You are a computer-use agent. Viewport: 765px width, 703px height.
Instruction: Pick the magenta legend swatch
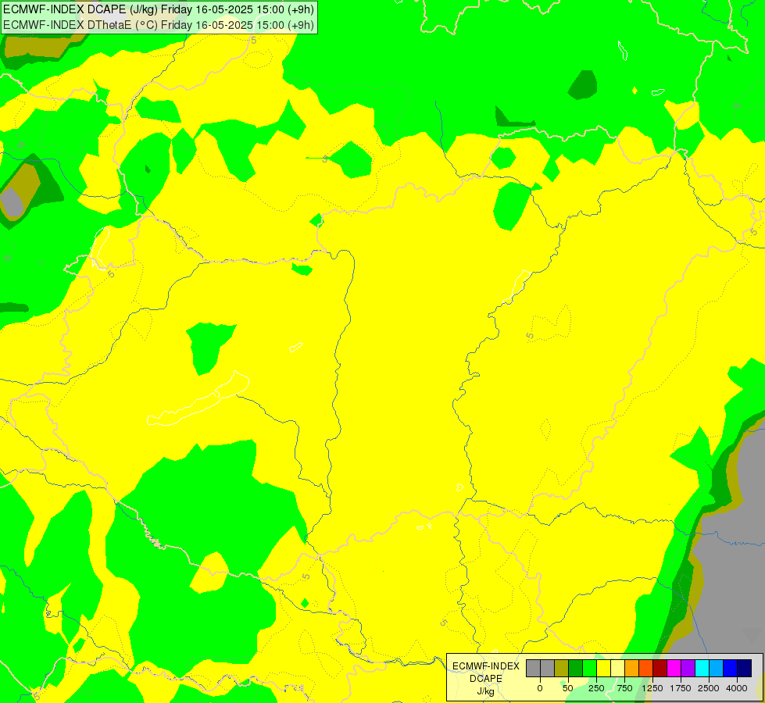click(674, 668)
